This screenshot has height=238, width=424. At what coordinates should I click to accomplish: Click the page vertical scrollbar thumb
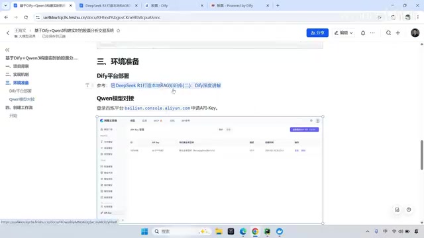pyautogui.click(x=421, y=155)
